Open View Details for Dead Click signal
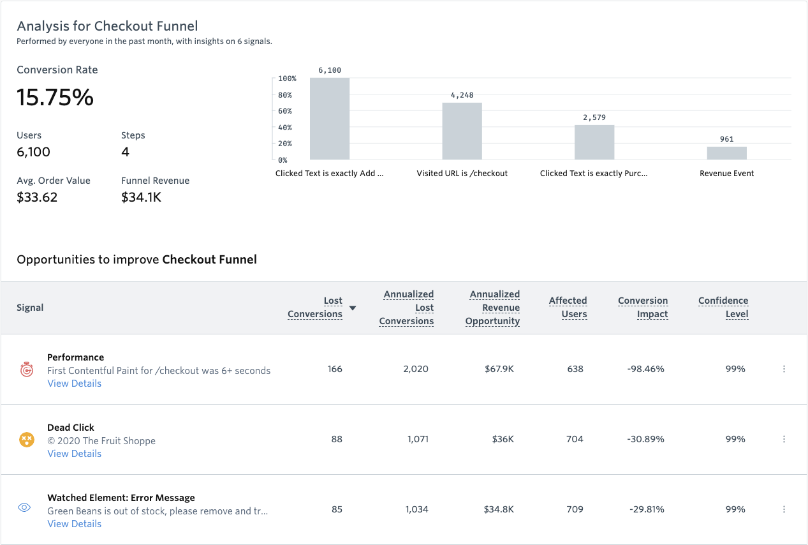 click(x=74, y=454)
